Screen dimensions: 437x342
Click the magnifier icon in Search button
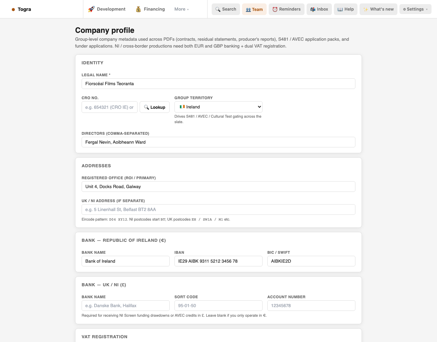tap(218, 9)
